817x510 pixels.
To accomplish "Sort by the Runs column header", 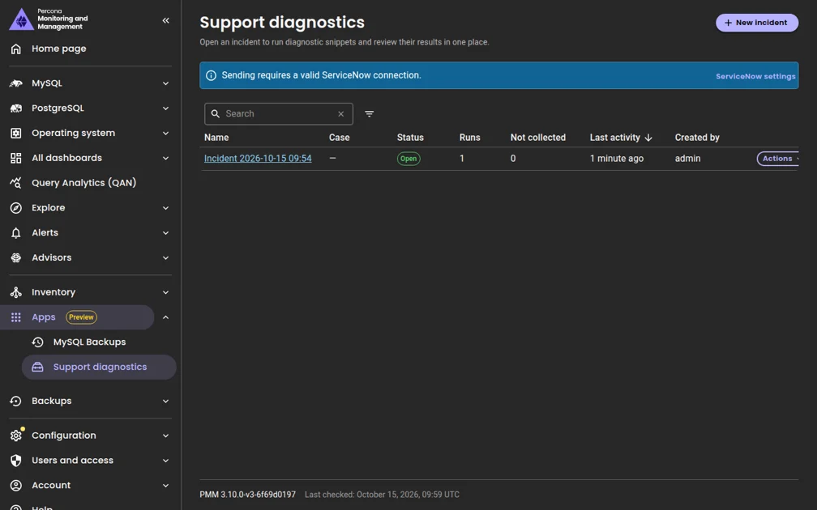I will (469, 138).
